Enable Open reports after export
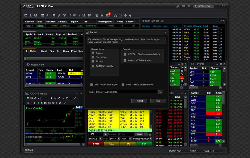Viewport: 250px width, 158px height. tap(91, 85)
